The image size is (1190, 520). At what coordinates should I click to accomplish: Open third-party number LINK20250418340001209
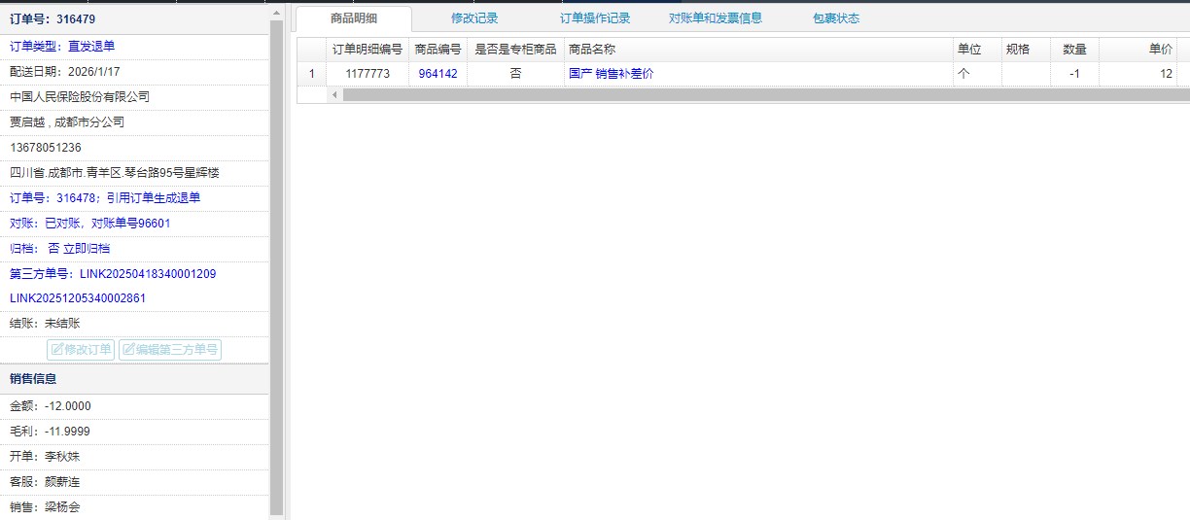pyautogui.click(x=148, y=274)
